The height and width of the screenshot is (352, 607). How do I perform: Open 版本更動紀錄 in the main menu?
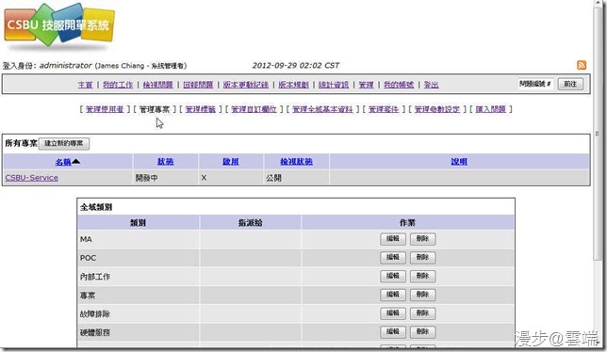(246, 85)
